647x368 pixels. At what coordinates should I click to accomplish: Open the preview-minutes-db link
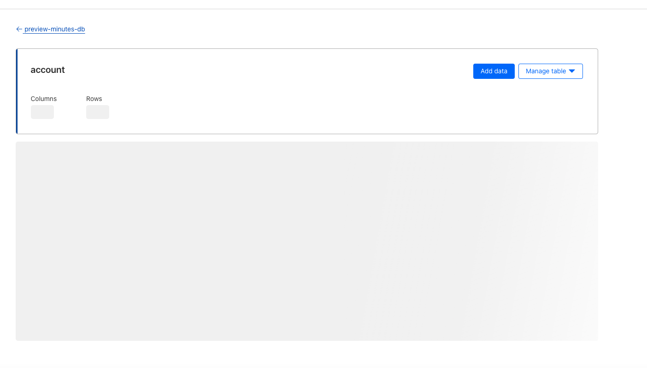pos(54,29)
